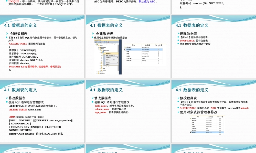The image size is (256, 153).
Task: Click the line "DROP[CONSTRAINT] 约束名 |COLUMN 列名"
Action: click(x=36, y=134)
